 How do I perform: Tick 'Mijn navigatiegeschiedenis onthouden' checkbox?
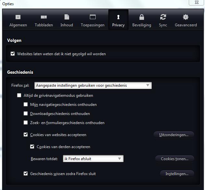[x=26, y=105]
